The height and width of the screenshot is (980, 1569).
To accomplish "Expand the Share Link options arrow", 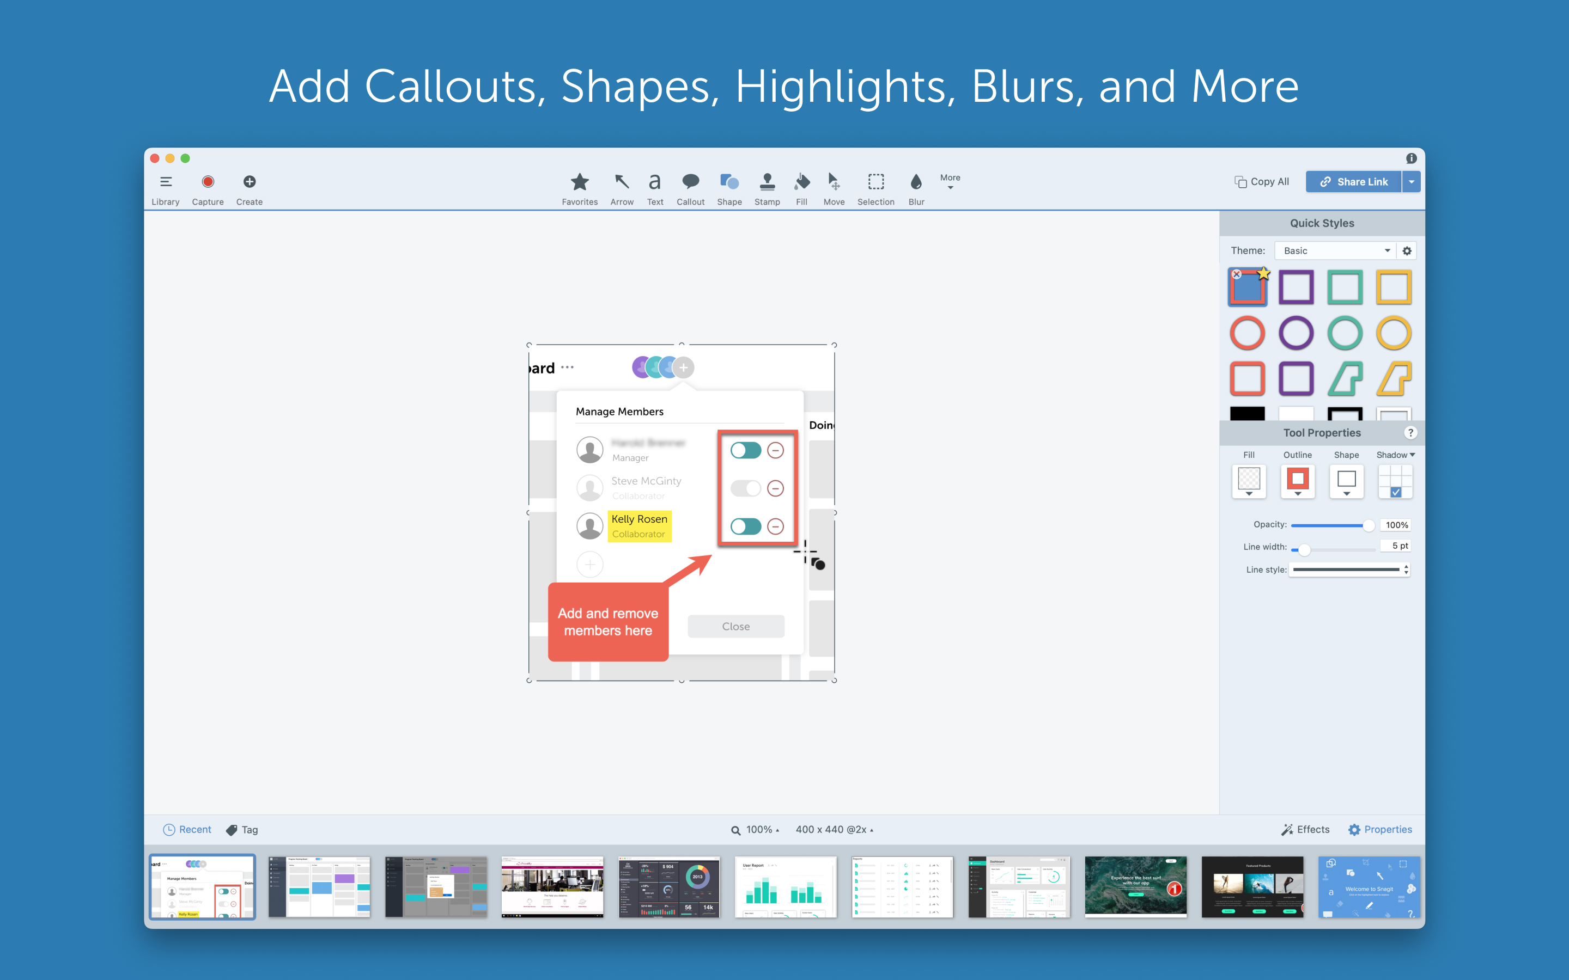I will pos(1412,181).
